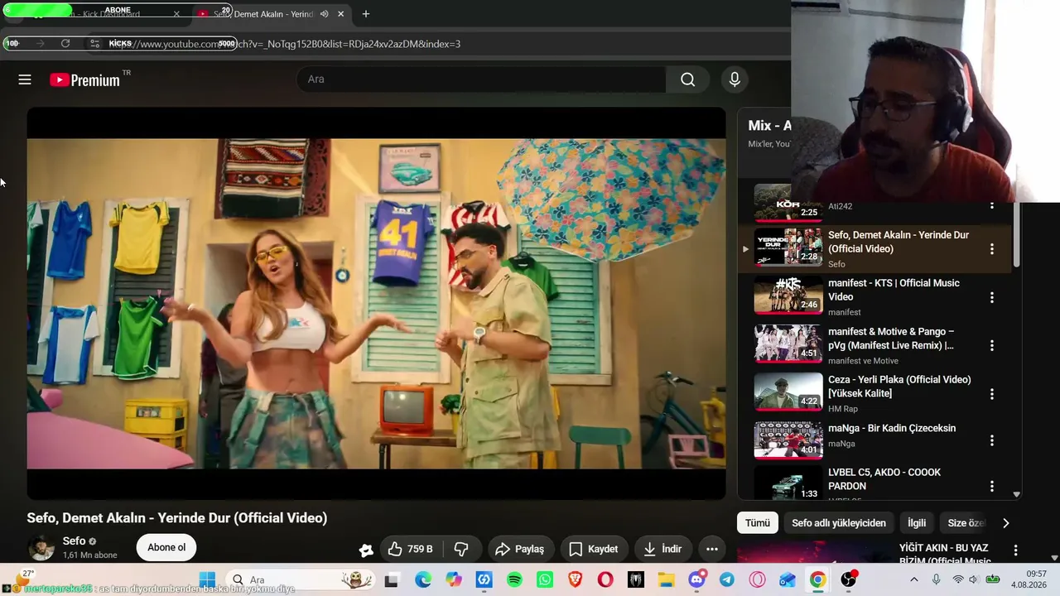Viewport: 1060px width, 596px height.
Task: Download the video using İndir
Action: point(662,549)
